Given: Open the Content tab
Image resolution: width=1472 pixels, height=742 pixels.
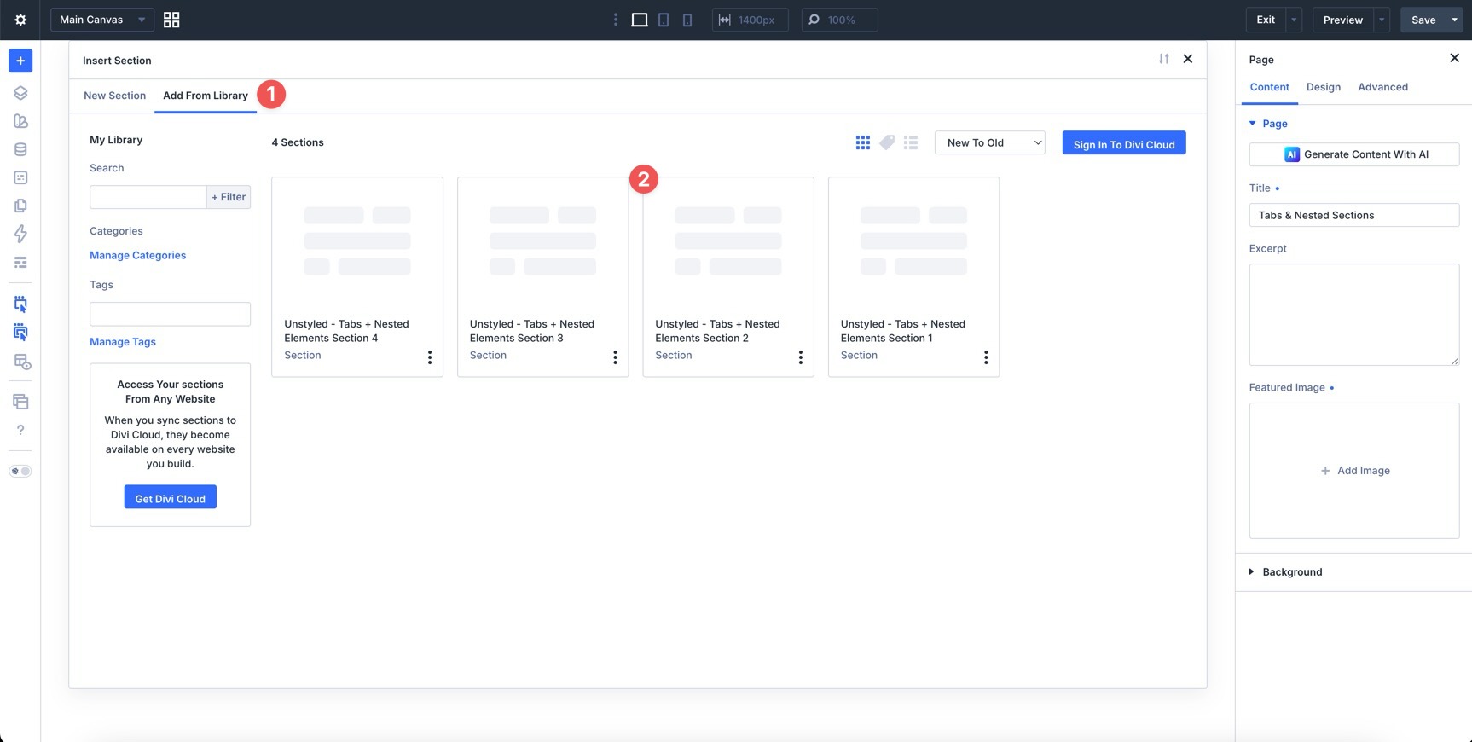Looking at the screenshot, I should [x=1269, y=87].
